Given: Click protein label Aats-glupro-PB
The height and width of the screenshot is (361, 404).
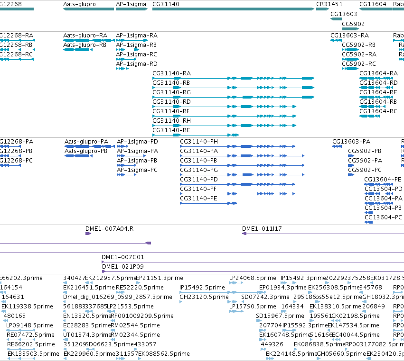Looking at the screenshot, I should click(x=86, y=151).
